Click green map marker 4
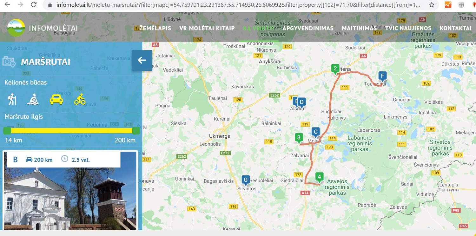Screen dimensions: 476x236 [319, 177]
